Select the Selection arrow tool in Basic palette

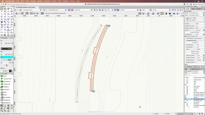[2, 9]
